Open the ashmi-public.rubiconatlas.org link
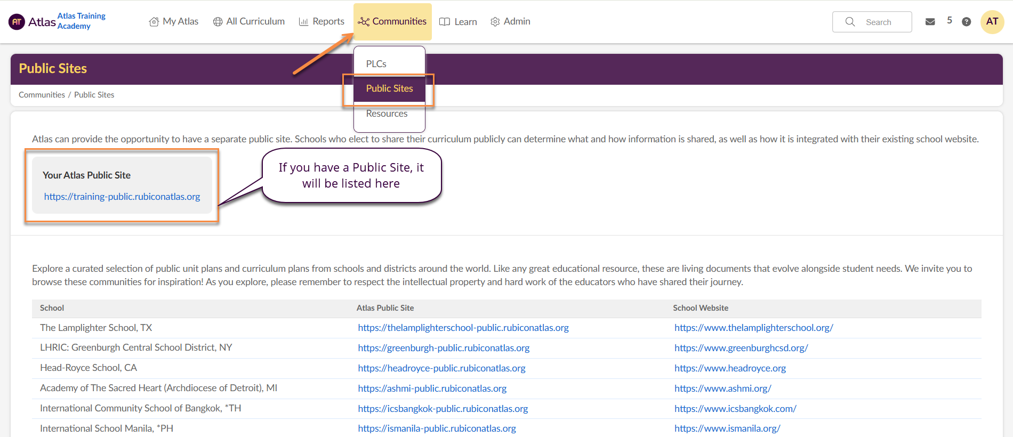Image resolution: width=1013 pixels, height=437 pixels. (x=432, y=389)
